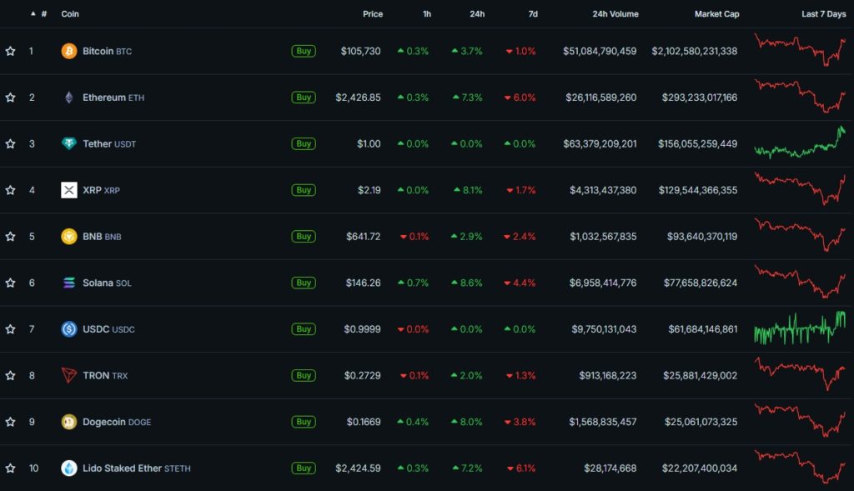Click the Bitcoin BTC coin logo

pos(68,51)
